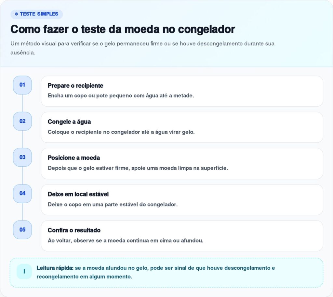Click the info 'i' icon

pos(24,271)
